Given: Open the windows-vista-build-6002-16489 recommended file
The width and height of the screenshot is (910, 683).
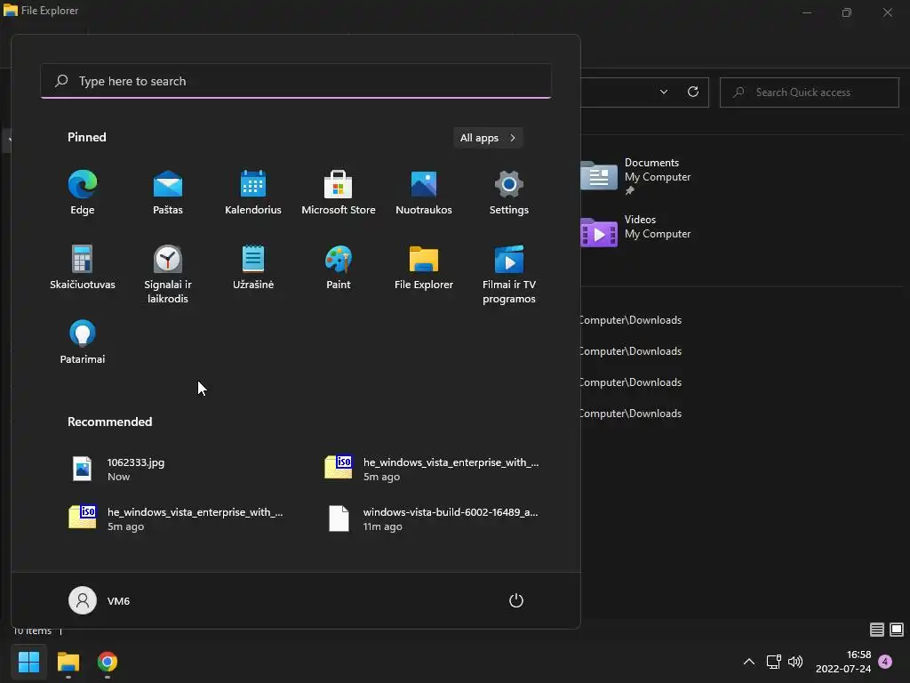Looking at the screenshot, I should point(435,519).
